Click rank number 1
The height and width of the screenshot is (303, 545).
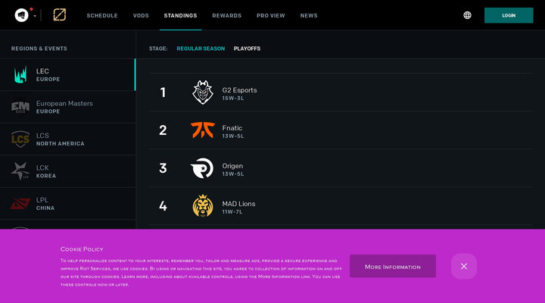(163, 92)
